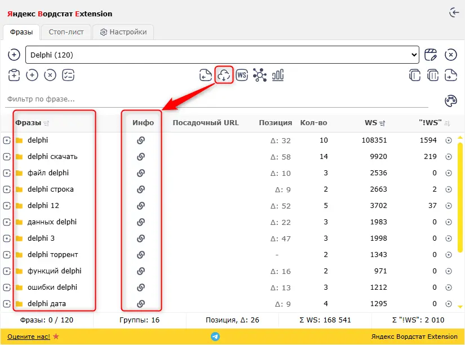Screen dimensions: 465x345
Task: Click the position value Δ: 58
Action: [x=280, y=157]
